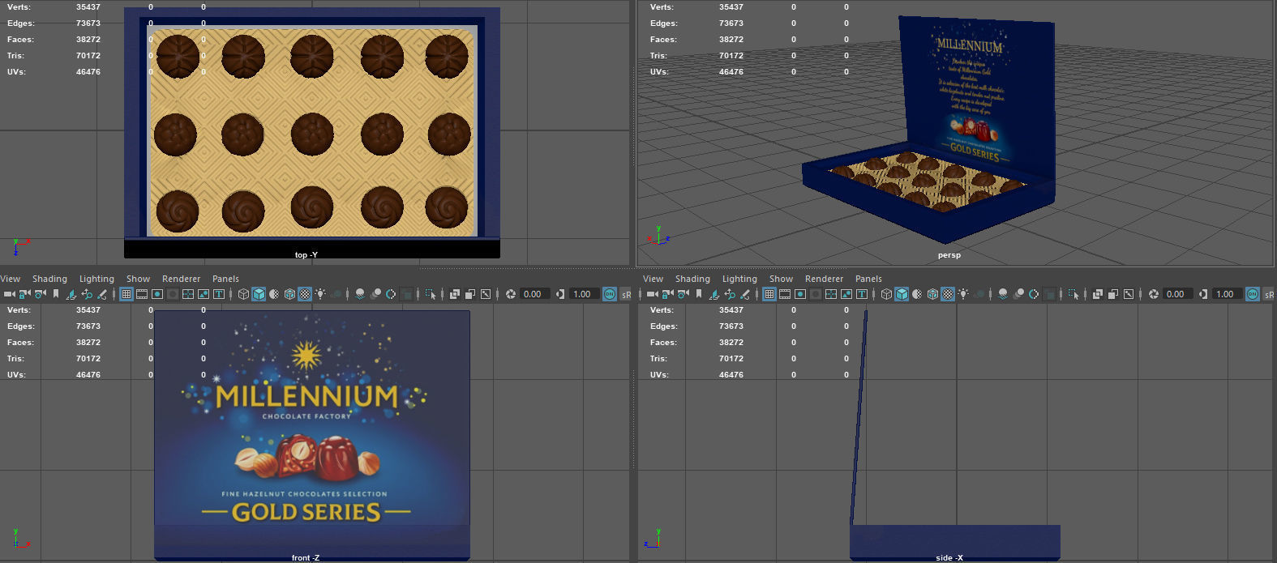Open Lighting menu of side view panel
The height and width of the screenshot is (563, 1277).
[739, 279]
